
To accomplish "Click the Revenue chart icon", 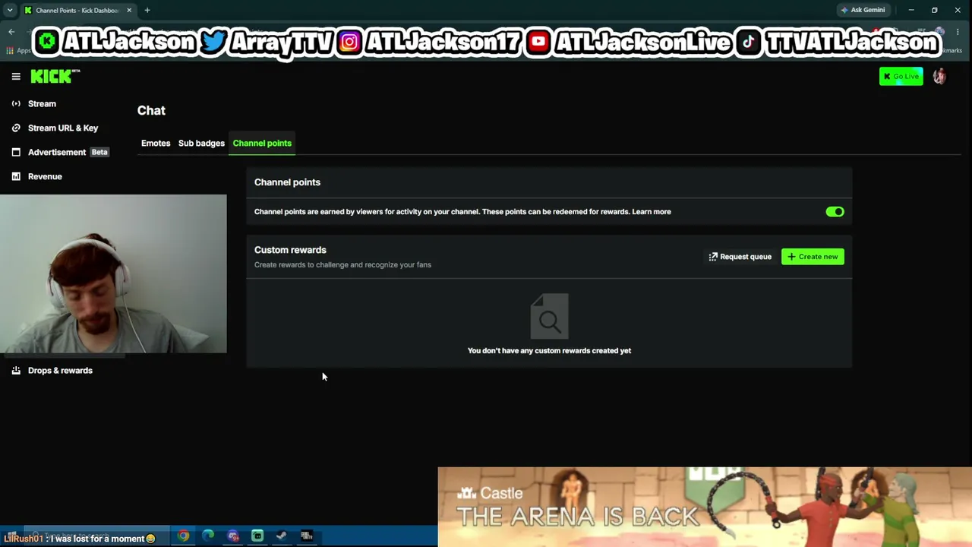I will click(x=16, y=176).
